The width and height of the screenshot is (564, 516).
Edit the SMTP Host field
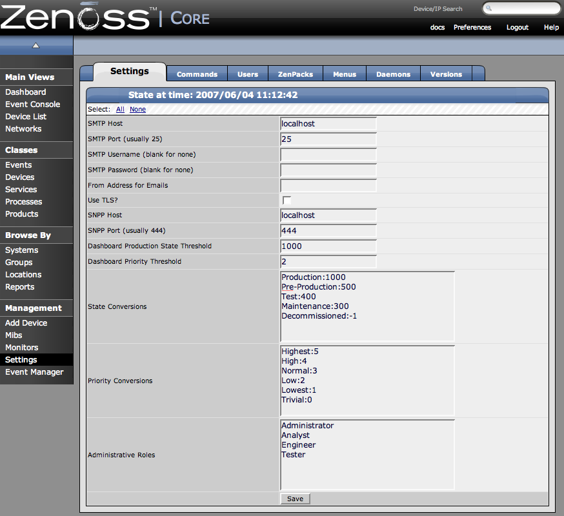(x=328, y=124)
